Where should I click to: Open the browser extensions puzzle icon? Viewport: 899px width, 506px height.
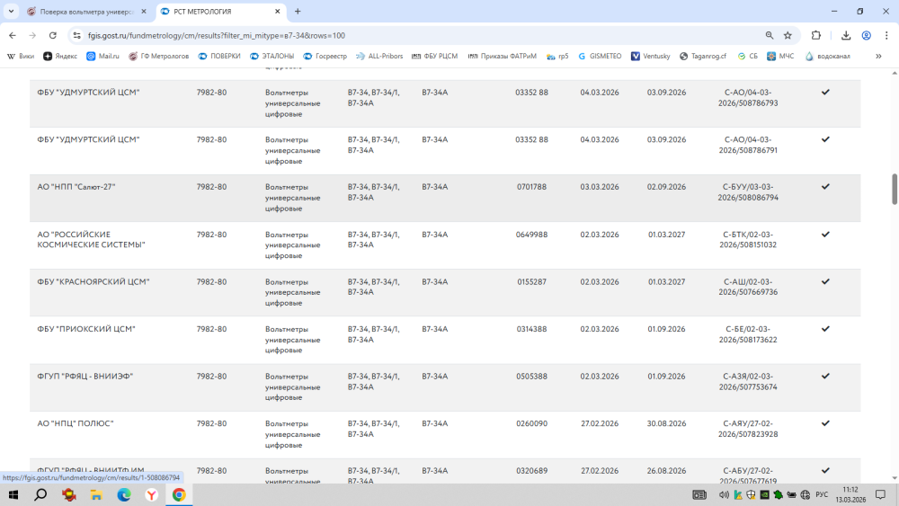click(816, 35)
